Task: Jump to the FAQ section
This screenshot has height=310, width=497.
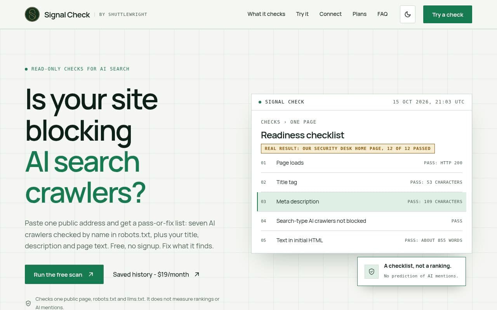Action: point(382,14)
